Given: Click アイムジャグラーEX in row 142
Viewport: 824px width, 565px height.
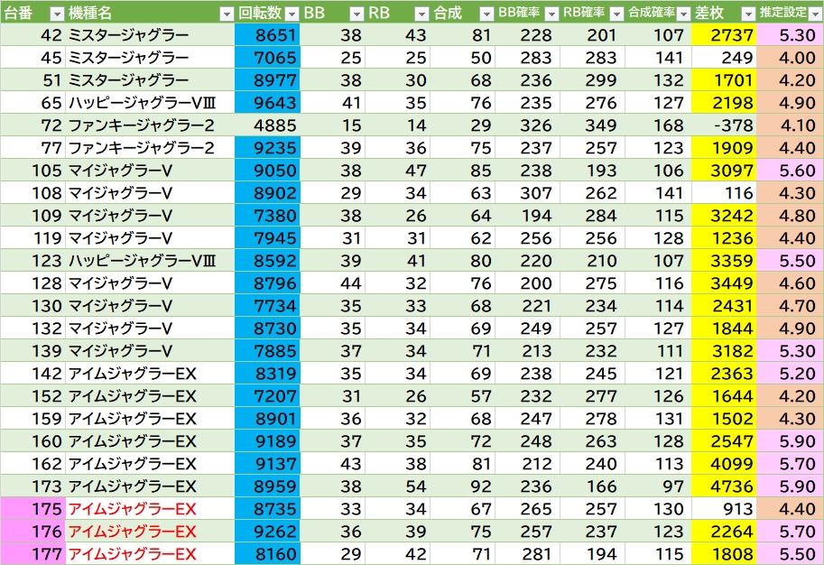Looking at the screenshot, I should click(150, 374).
